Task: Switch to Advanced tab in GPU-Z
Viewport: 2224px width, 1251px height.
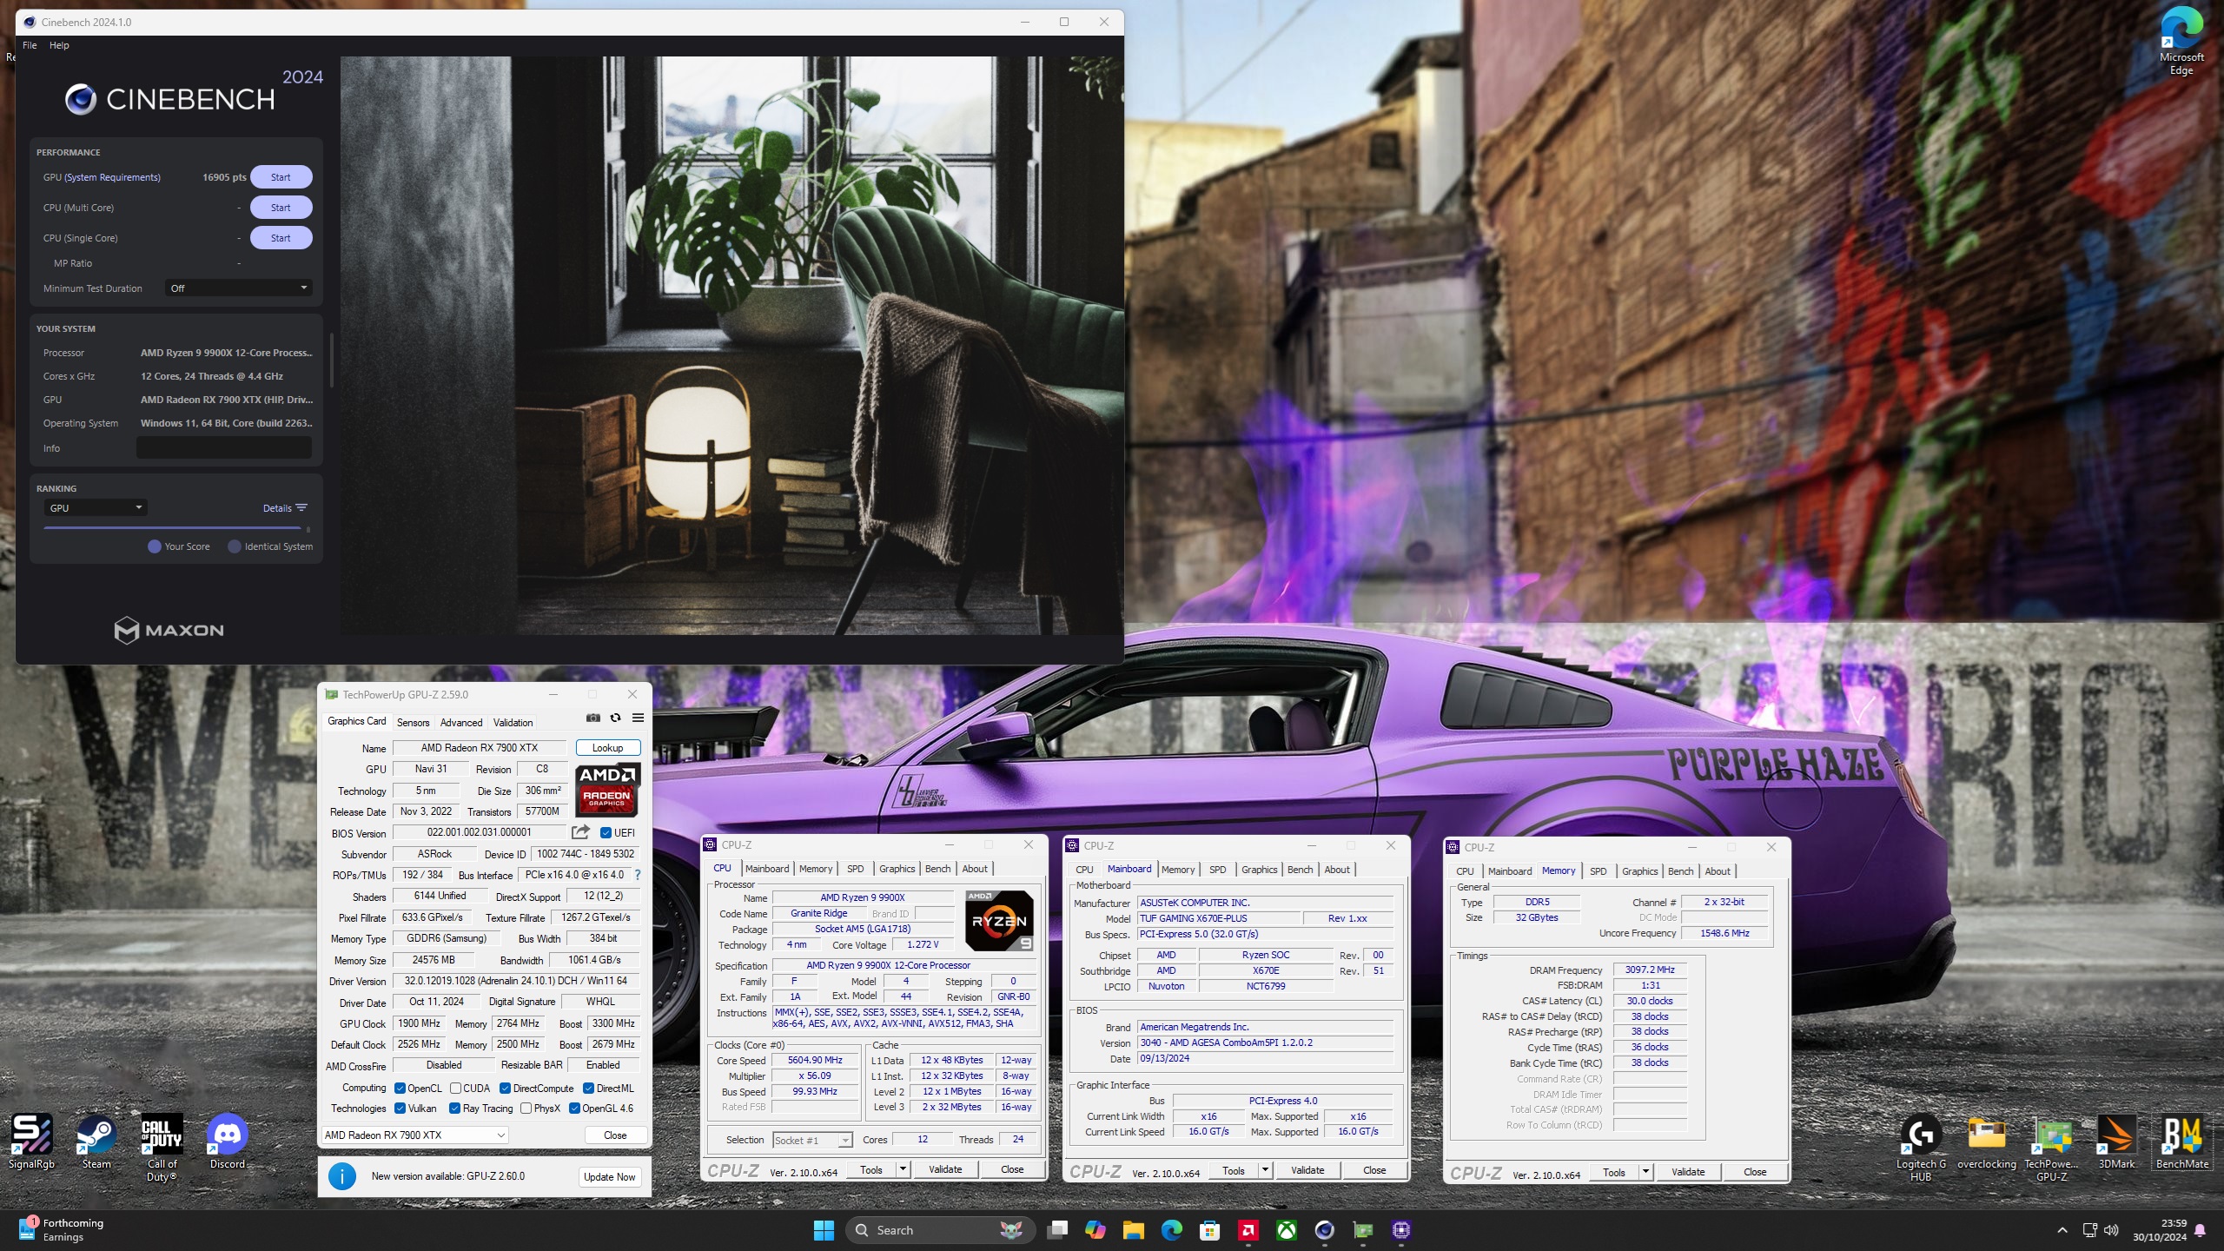Action: 460,722
